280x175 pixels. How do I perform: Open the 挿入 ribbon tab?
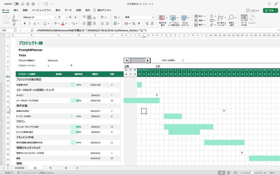(16, 10)
